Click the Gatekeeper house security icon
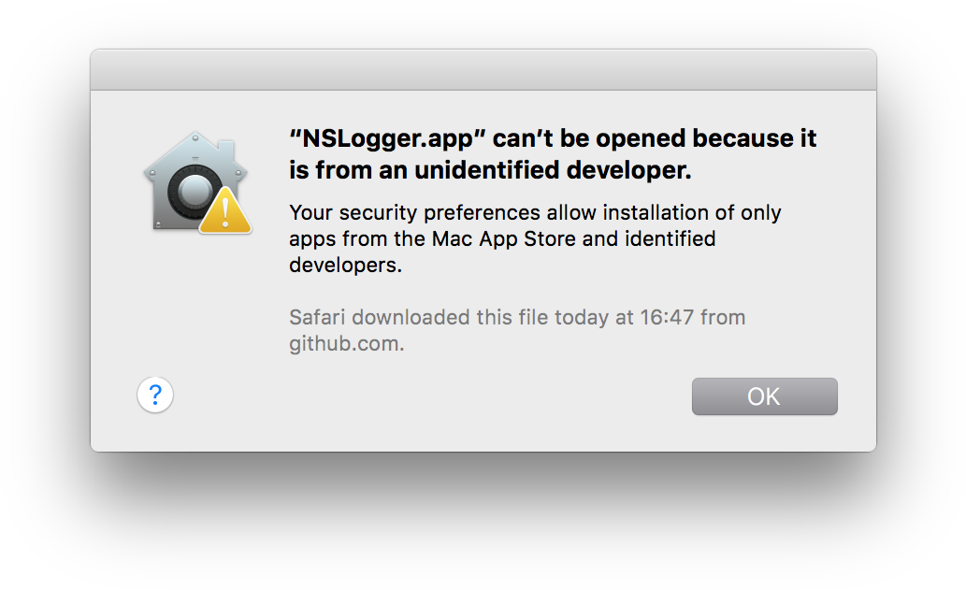966x590 pixels. tap(197, 183)
